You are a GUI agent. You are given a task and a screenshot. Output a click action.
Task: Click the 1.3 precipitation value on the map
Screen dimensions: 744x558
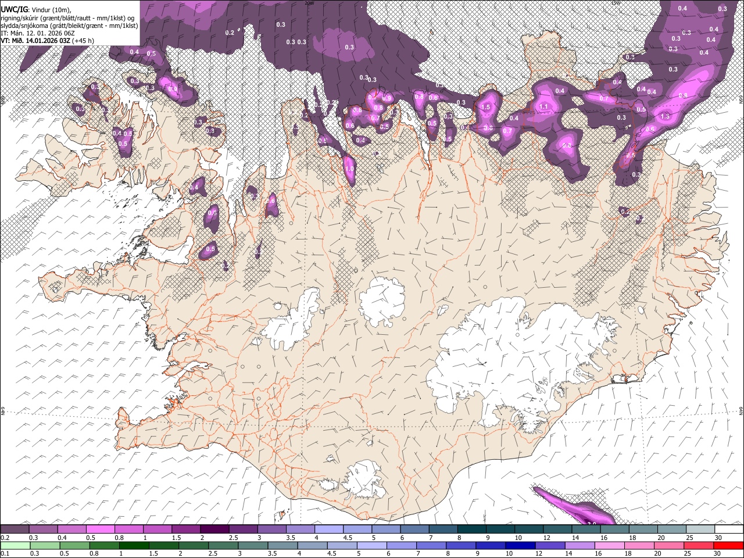pos(666,117)
